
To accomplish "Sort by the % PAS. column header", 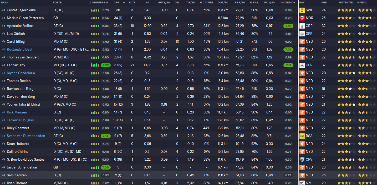I will click(x=254, y=2).
